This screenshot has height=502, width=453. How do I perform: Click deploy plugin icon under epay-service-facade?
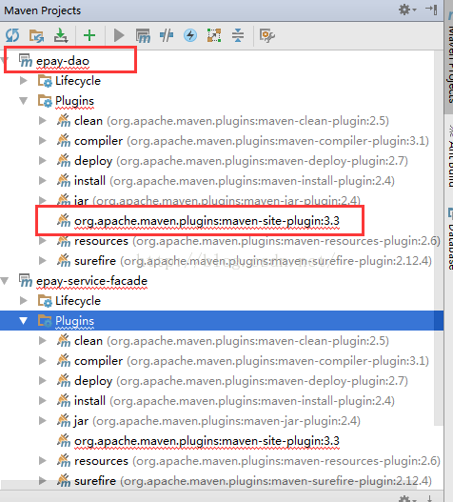64,380
